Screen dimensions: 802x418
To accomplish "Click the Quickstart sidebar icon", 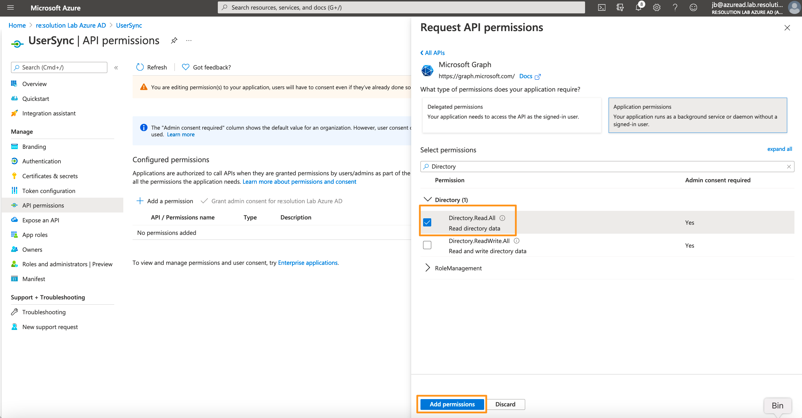I will click(x=14, y=98).
